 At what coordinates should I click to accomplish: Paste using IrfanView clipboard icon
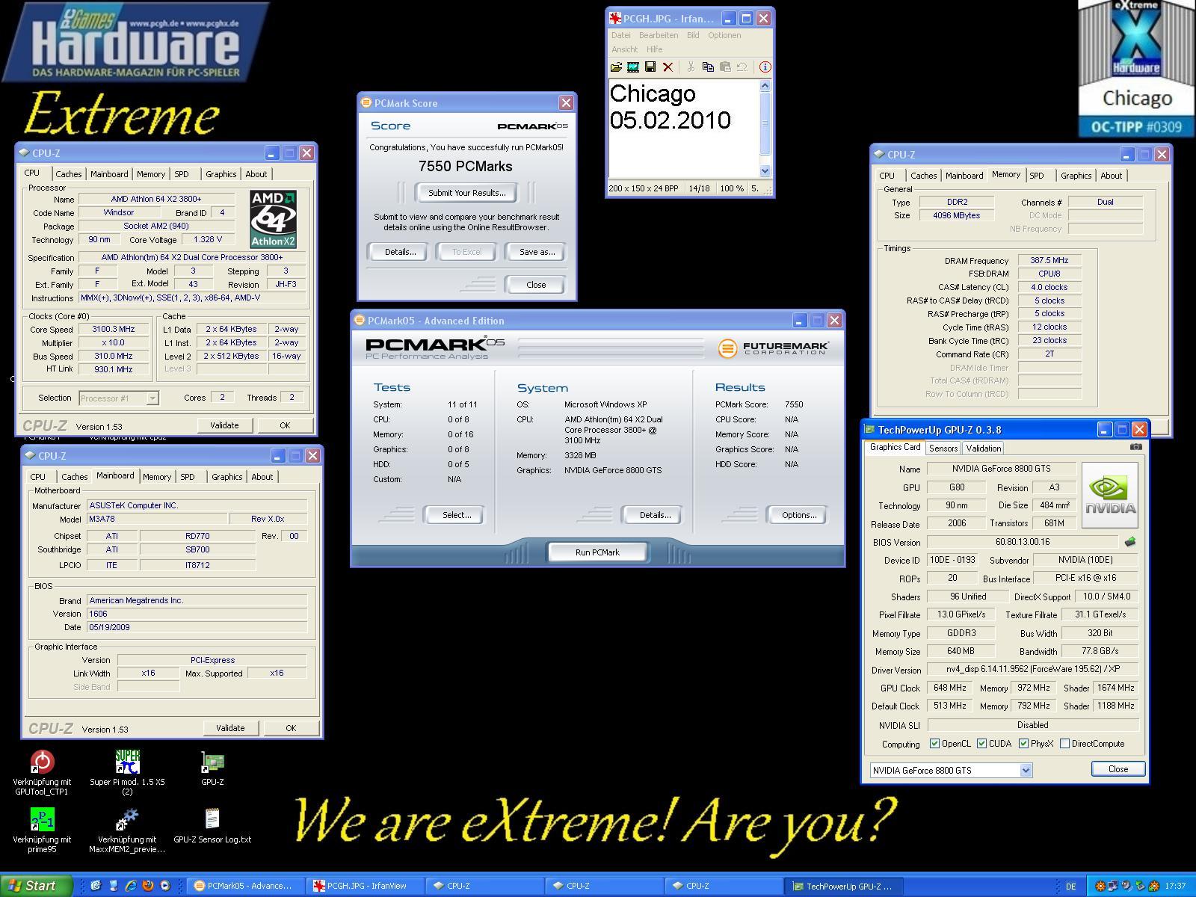coord(725,67)
